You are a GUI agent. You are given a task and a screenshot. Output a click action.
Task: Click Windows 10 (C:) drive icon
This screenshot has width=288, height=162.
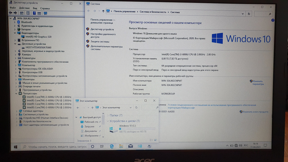(113, 129)
